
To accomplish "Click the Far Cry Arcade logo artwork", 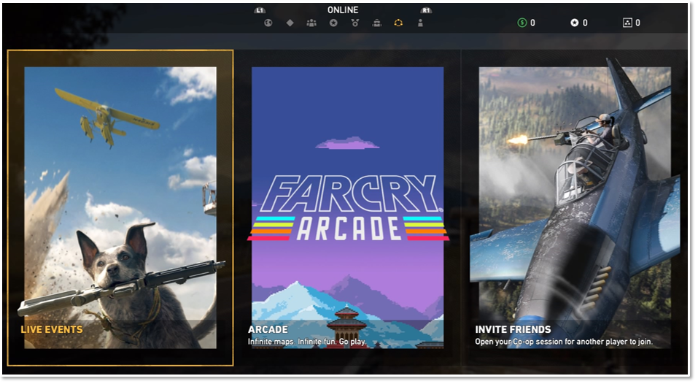I will (x=348, y=207).
